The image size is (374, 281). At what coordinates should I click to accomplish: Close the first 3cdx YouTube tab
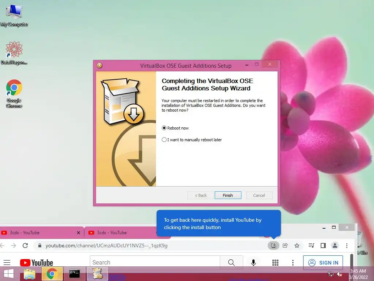[79, 232]
